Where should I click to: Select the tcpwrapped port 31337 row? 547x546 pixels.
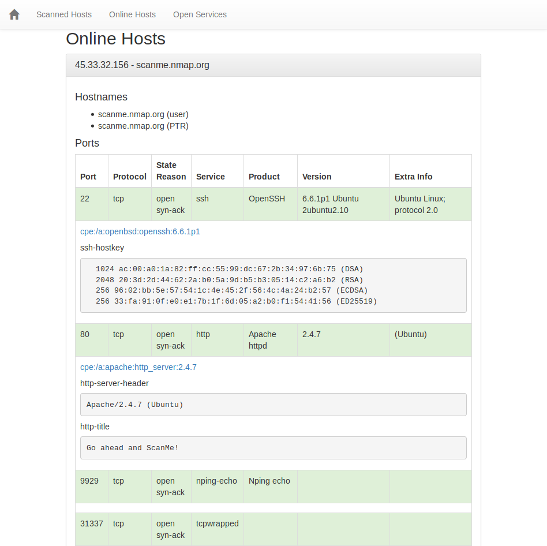[x=273, y=529]
